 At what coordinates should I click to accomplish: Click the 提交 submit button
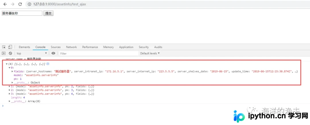49,13
